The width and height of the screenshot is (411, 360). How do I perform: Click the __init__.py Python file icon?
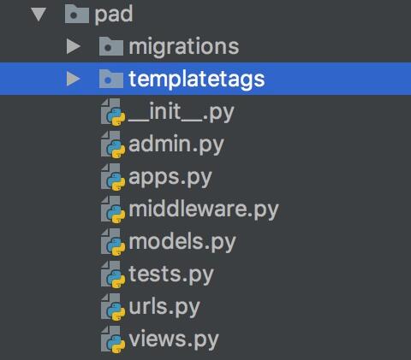[x=113, y=112]
